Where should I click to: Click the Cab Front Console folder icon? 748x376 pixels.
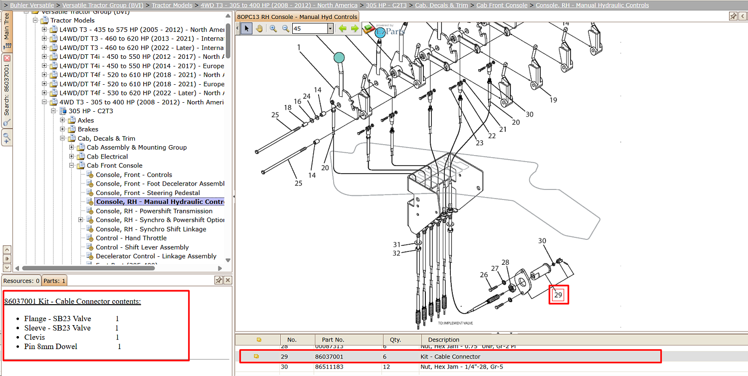(81, 165)
